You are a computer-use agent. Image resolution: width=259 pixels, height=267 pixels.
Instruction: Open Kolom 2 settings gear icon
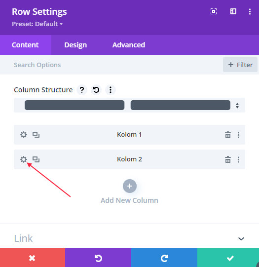(x=24, y=159)
